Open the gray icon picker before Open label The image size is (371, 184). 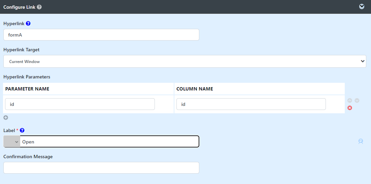pos(12,142)
